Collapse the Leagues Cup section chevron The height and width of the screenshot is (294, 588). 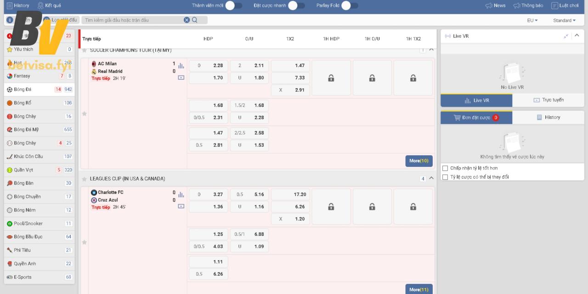click(x=431, y=178)
